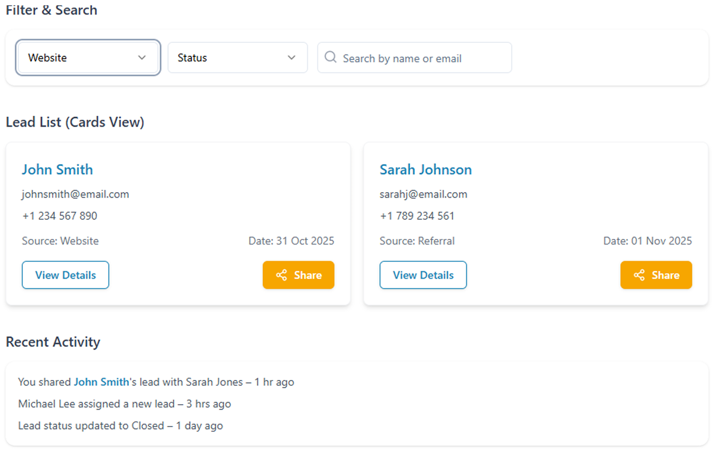
Task: Follow John Smith link in Recent Activity
Action: tap(101, 382)
